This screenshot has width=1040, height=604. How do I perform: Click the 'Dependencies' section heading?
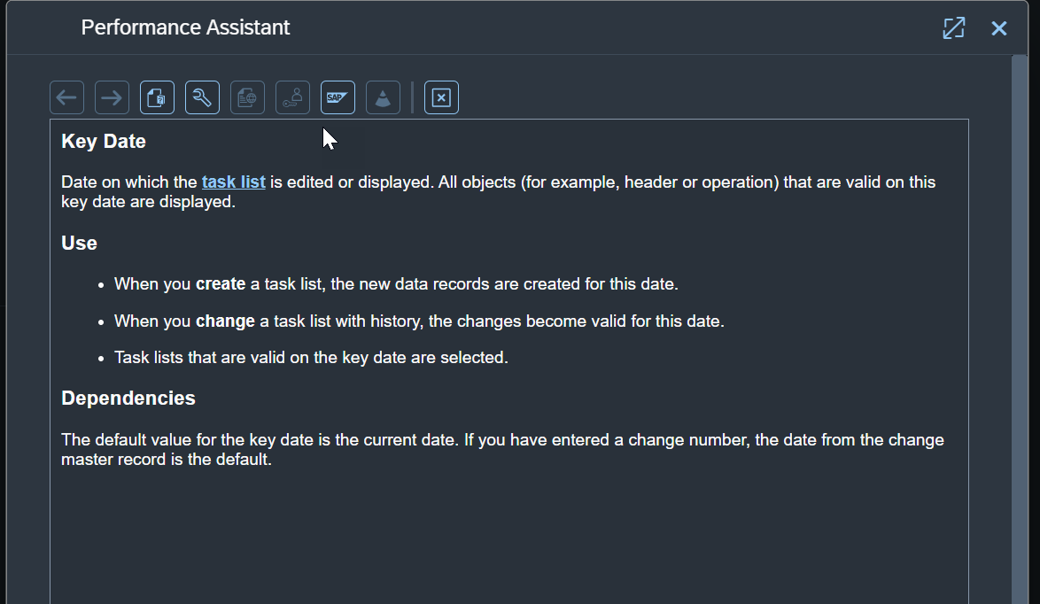click(128, 398)
